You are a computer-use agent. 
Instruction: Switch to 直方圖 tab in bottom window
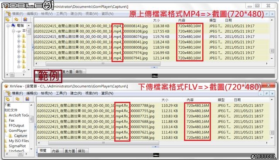[x=70, y=151]
